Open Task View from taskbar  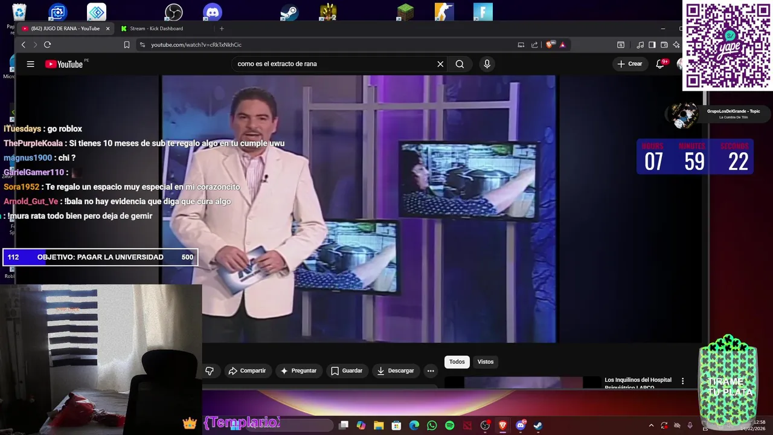[x=344, y=425]
